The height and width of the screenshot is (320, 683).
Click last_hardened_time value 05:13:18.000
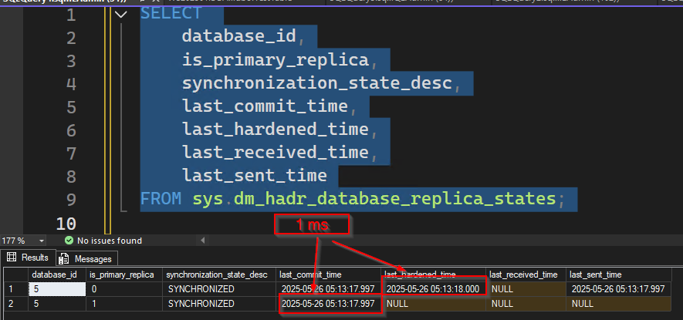pos(434,289)
